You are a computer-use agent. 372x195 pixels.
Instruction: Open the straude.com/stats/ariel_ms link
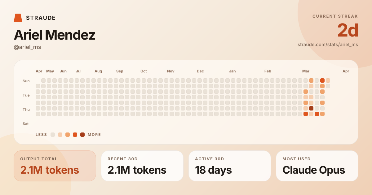click(x=328, y=45)
